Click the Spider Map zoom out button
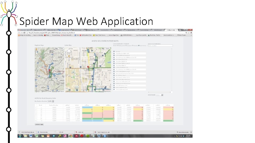Screen dimensions: 255x143 [x=69, y=75]
